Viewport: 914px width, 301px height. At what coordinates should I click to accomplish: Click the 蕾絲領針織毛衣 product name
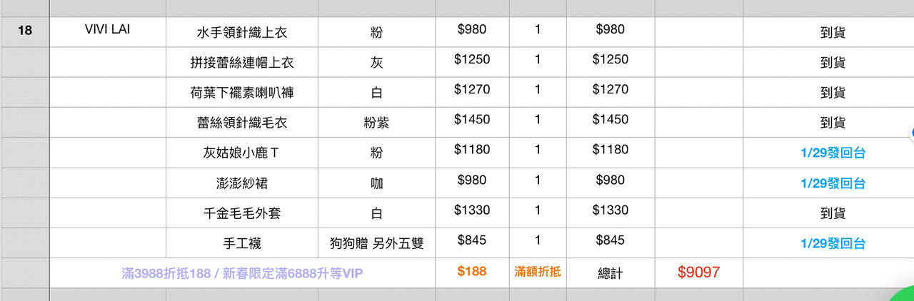242,123
